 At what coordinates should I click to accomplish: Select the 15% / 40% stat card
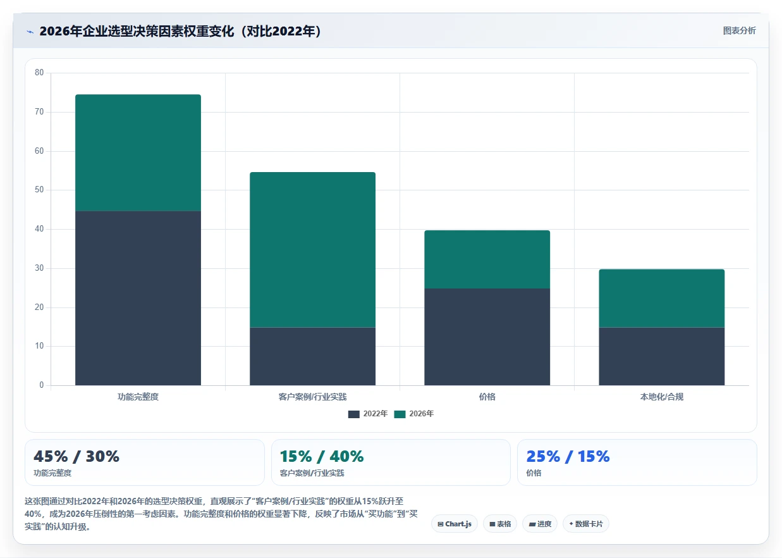[x=391, y=462]
